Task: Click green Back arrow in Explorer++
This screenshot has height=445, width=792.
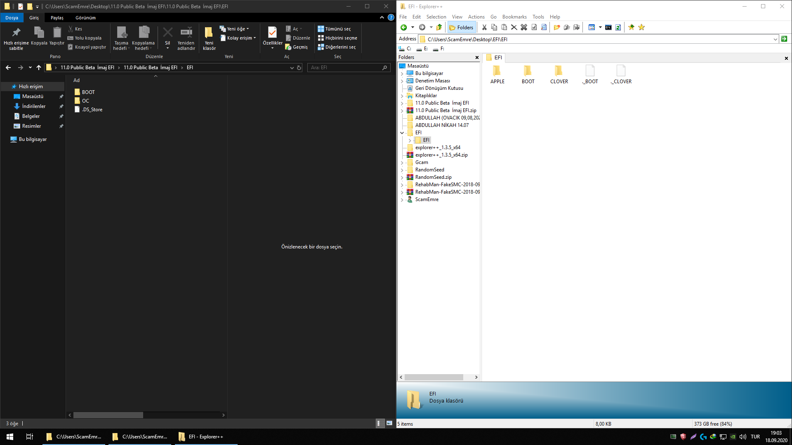Action: 404,27
